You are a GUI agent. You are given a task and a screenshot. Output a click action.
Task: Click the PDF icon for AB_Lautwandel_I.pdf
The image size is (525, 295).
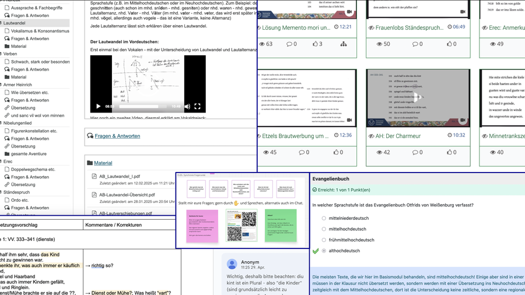[94, 176]
